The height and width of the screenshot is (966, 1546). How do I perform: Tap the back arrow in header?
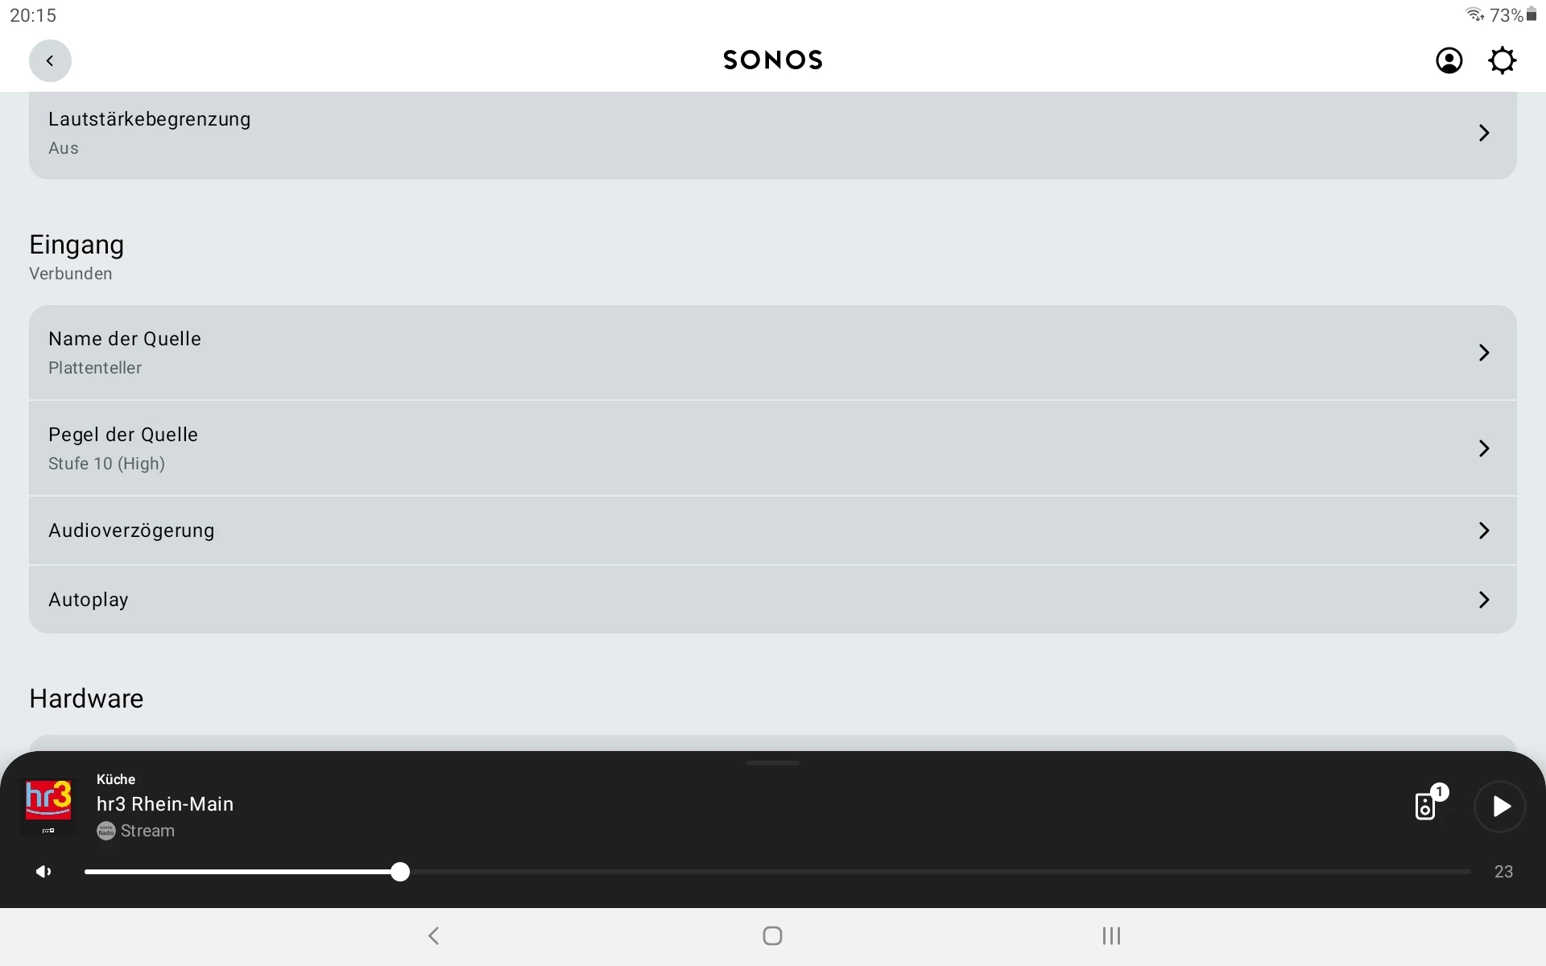point(50,60)
